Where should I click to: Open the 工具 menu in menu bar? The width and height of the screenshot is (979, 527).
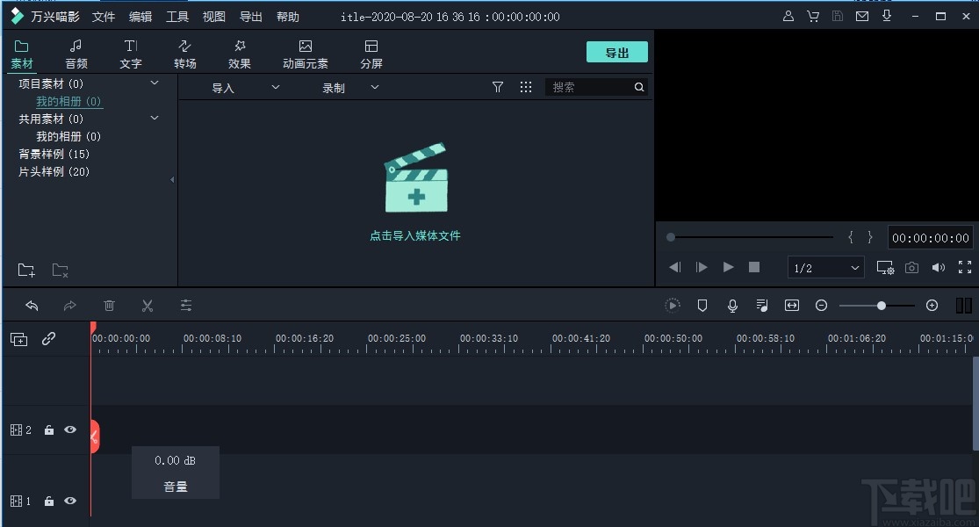pos(177,16)
